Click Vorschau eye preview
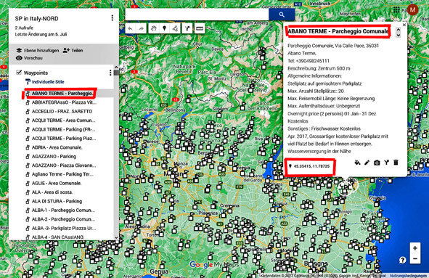 (29, 58)
